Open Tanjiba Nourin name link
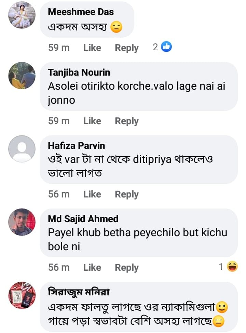This screenshot has width=246, height=333. click(79, 73)
